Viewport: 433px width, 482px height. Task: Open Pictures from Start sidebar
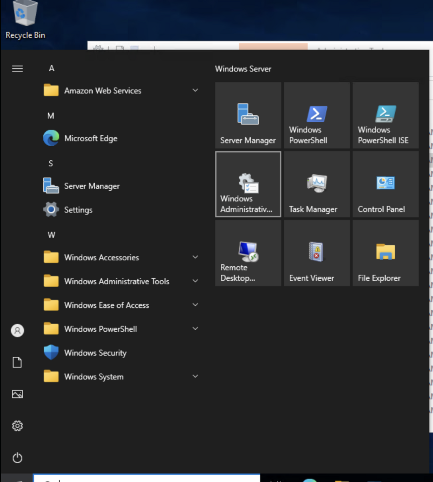point(17,394)
